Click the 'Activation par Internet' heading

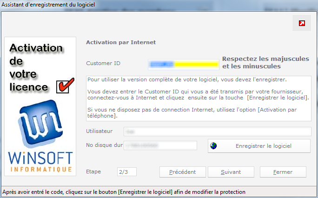[121, 42]
